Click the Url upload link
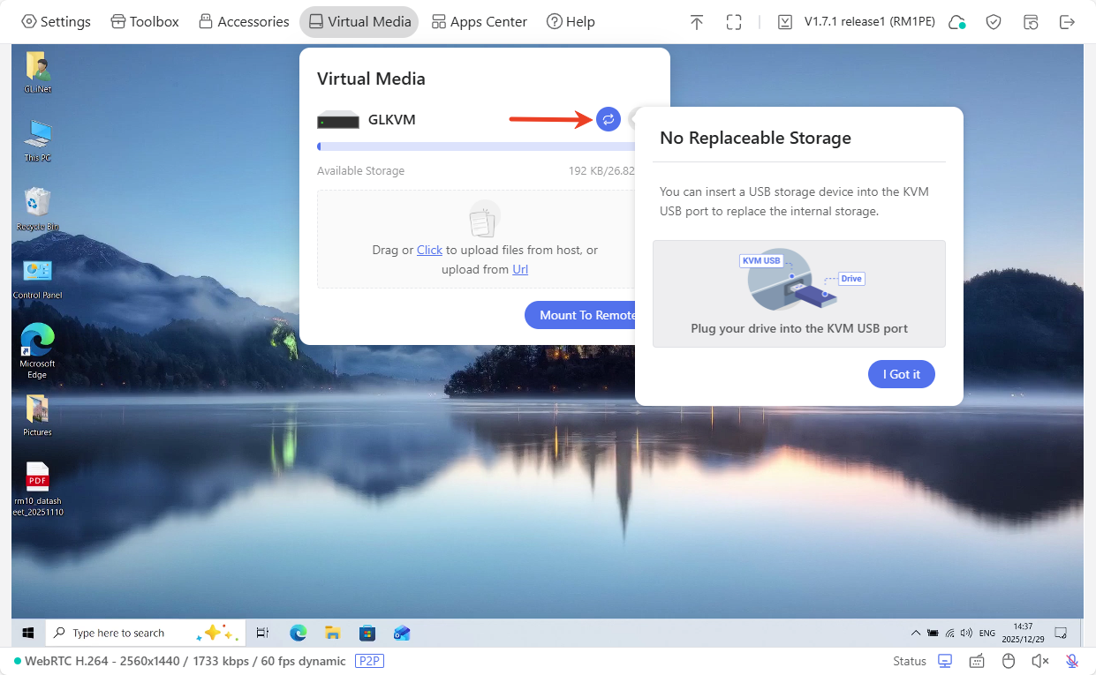Image resolution: width=1096 pixels, height=675 pixels. 520,269
